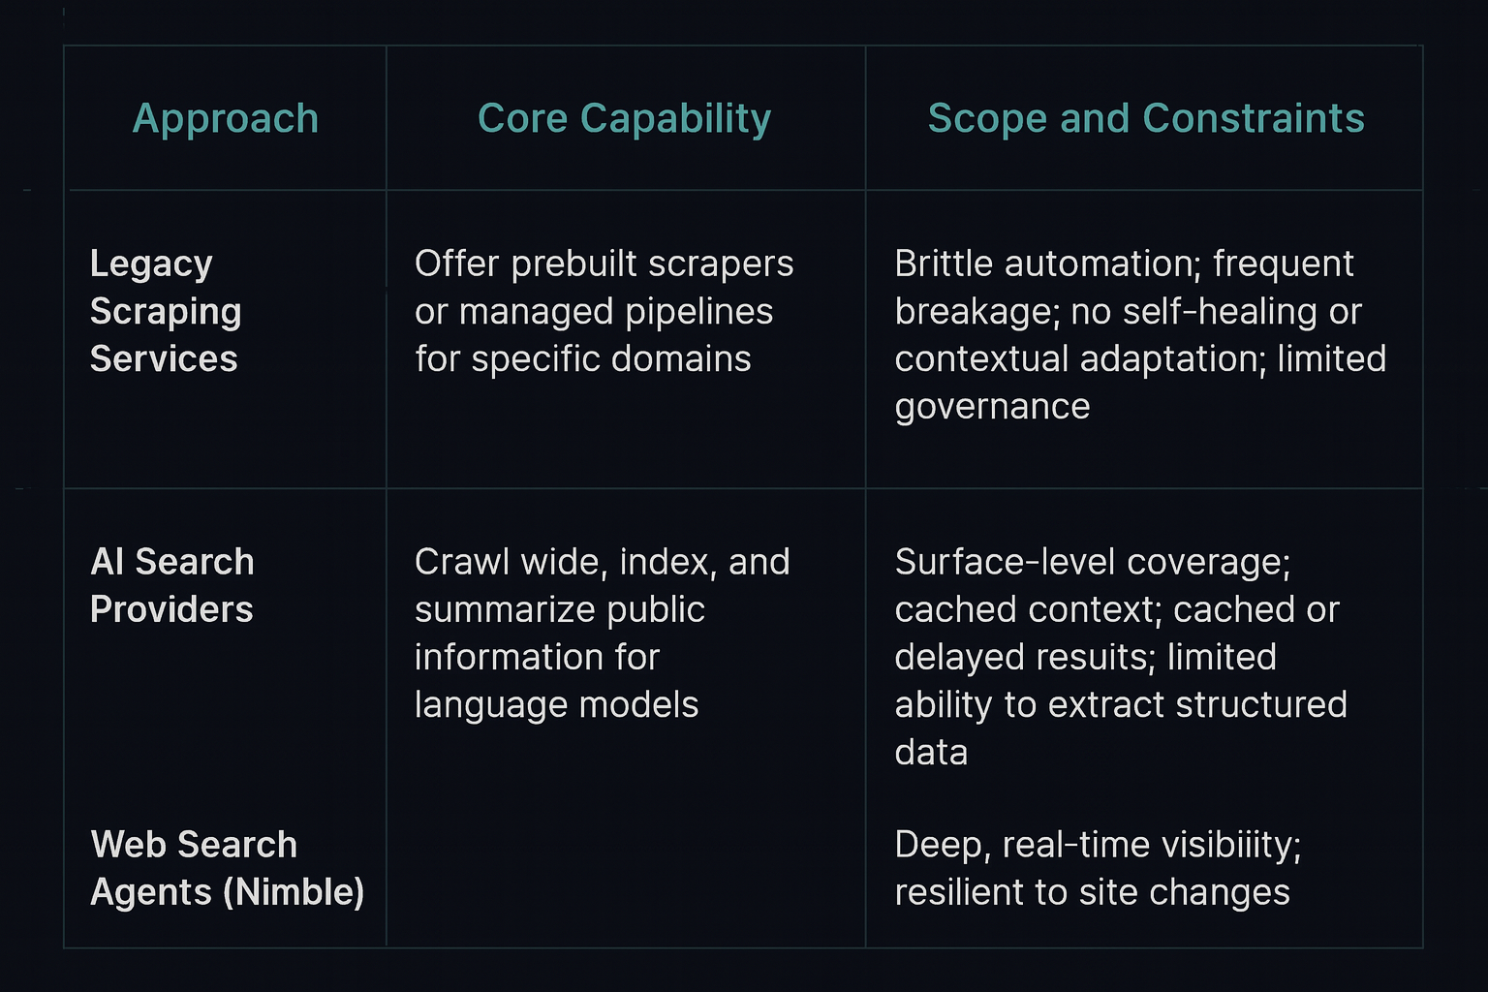The height and width of the screenshot is (992, 1488).
Task: Click the 'Offer prebuilt scrapers' text line
Action: click(604, 264)
